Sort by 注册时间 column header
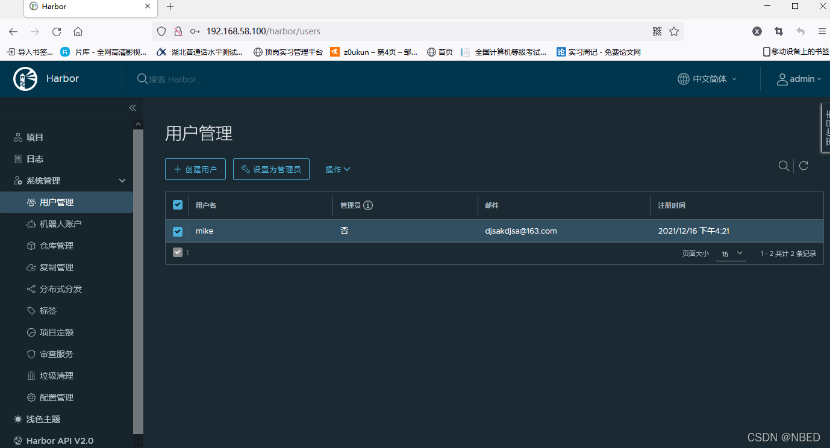This screenshot has height=448, width=830. 672,205
